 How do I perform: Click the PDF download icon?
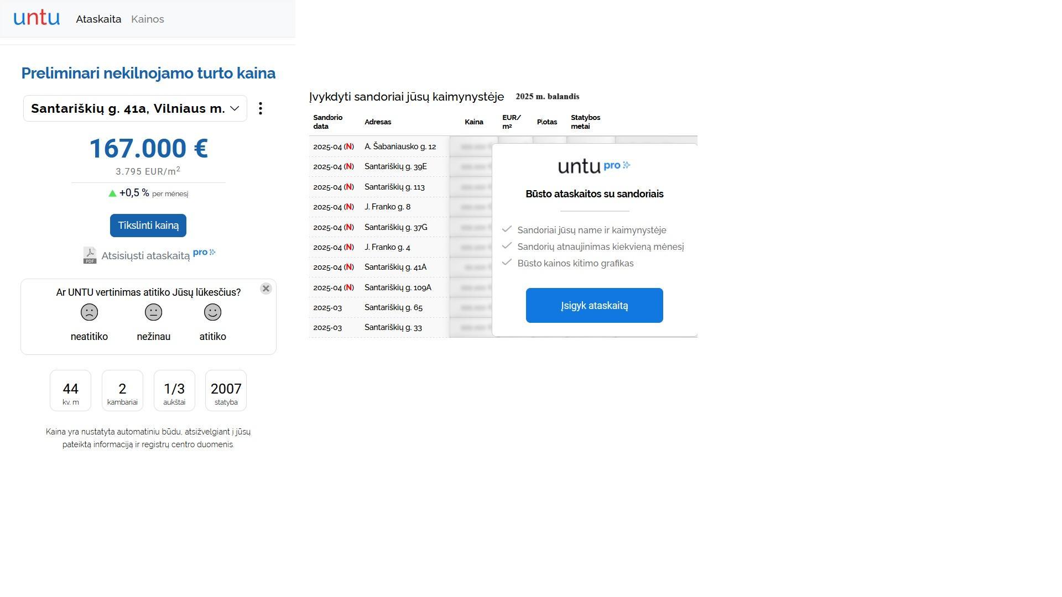tap(90, 255)
